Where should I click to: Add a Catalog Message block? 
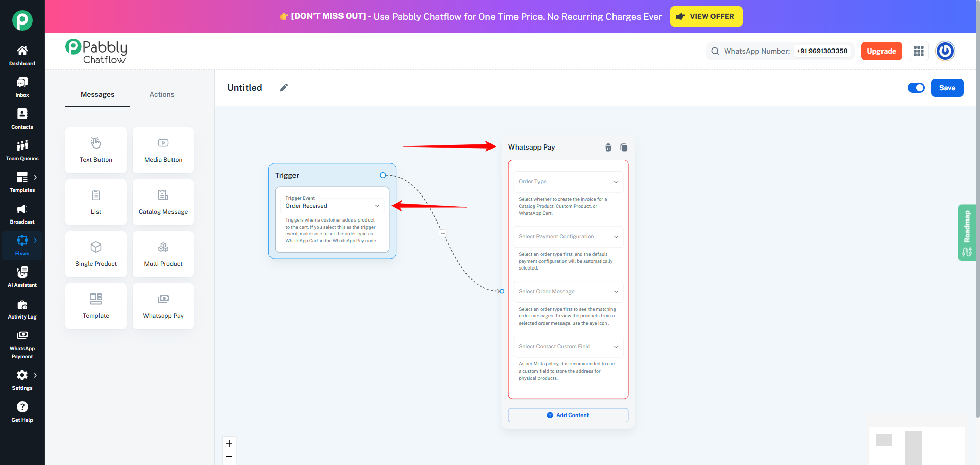click(x=163, y=202)
